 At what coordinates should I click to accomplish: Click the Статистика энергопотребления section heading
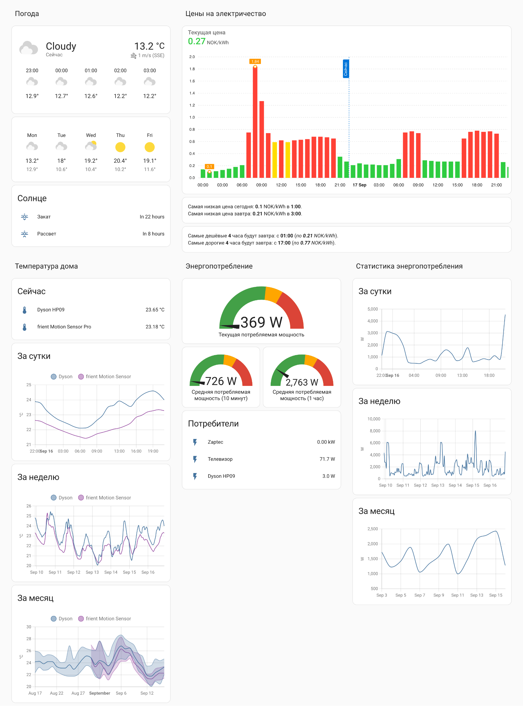[x=409, y=266]
